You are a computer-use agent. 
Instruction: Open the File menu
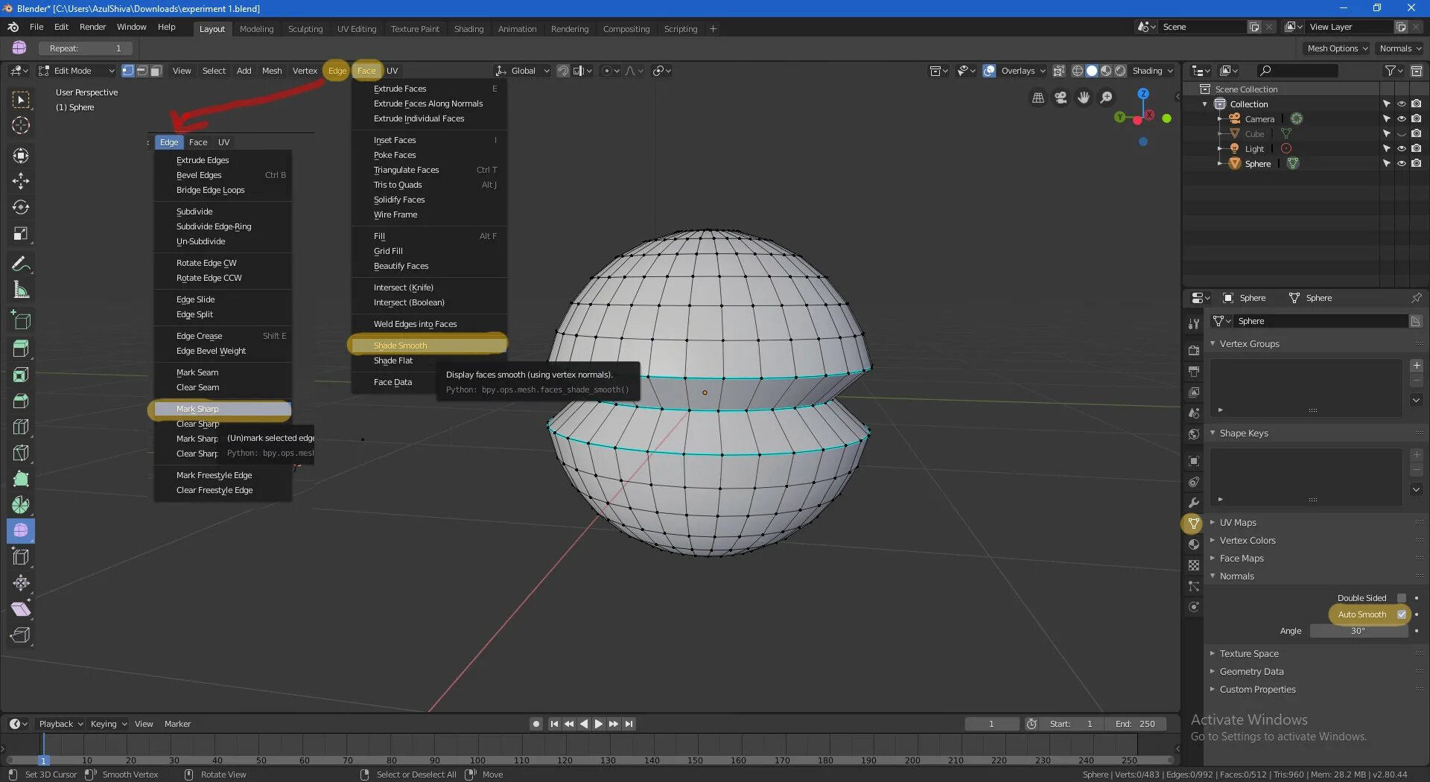click(x=36, y=27)
